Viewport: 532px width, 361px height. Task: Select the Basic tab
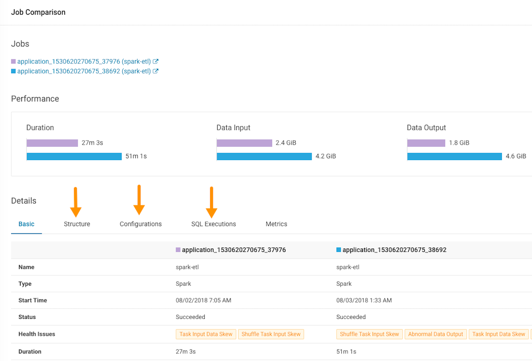coord(26,224)
